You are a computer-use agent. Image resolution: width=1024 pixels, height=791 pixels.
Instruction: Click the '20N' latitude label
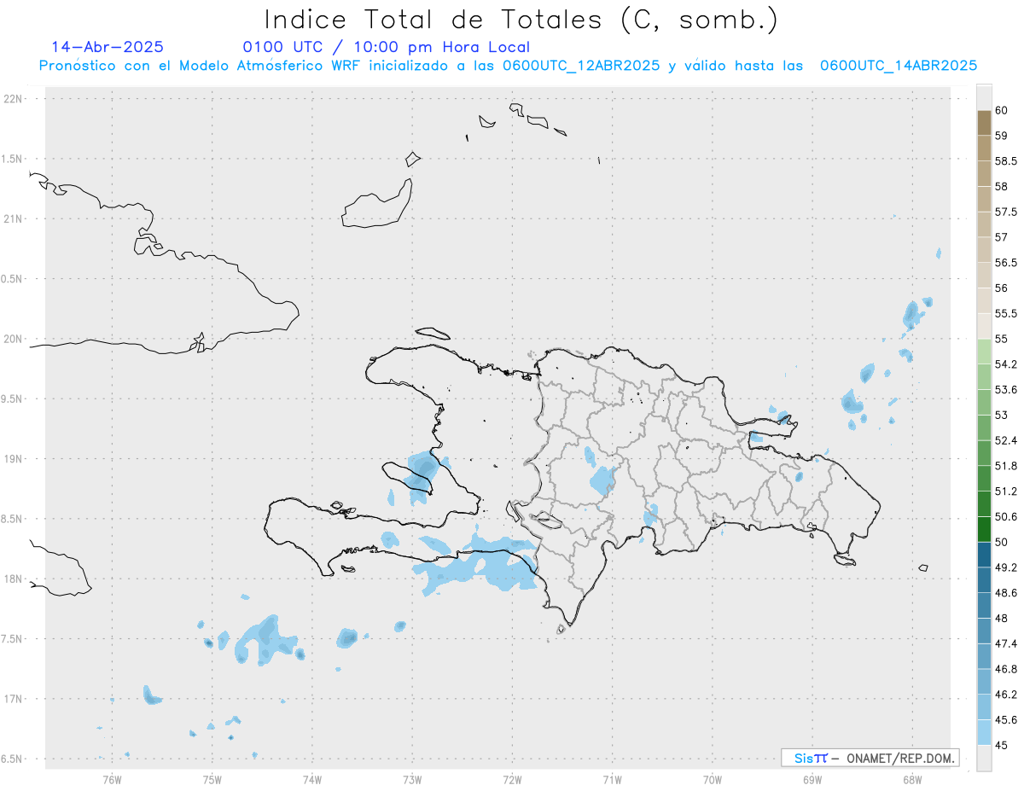(13, 339)
